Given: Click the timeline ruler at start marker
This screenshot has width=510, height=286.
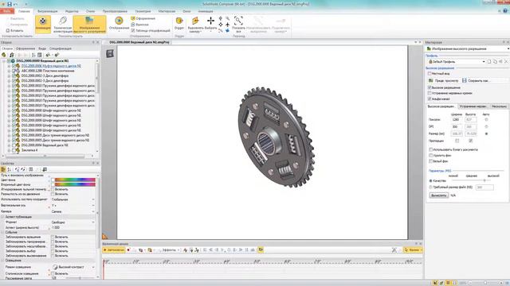Looking at the screenshot, I should (104, 261).
